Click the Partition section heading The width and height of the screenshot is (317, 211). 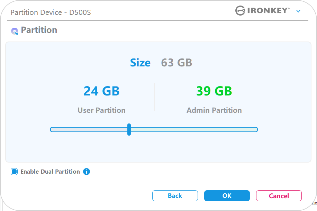pyautogui.click(x=39, y=30)
